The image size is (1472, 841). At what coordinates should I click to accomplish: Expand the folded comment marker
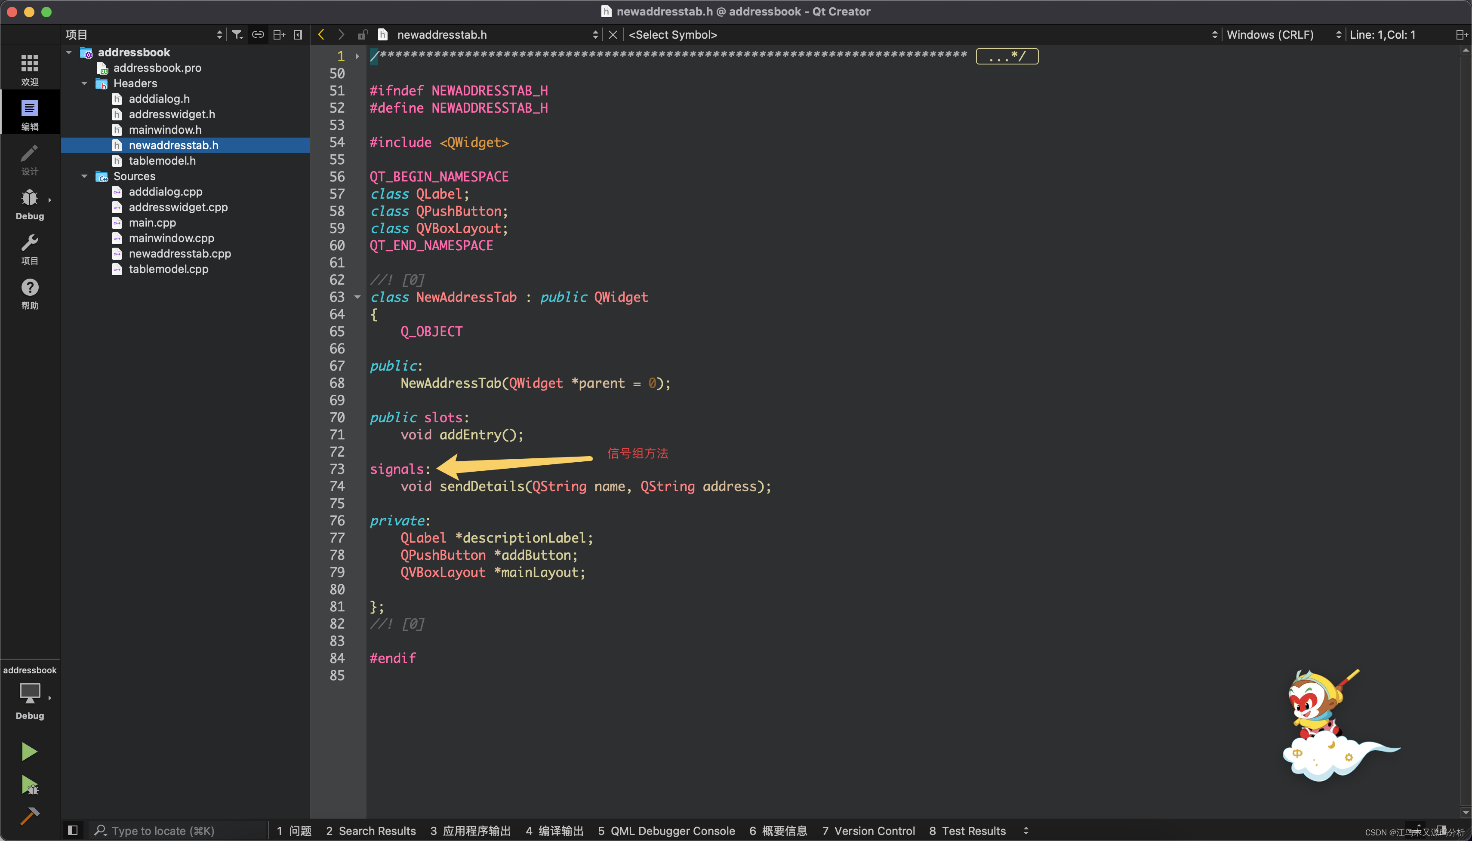point(1007,56)
